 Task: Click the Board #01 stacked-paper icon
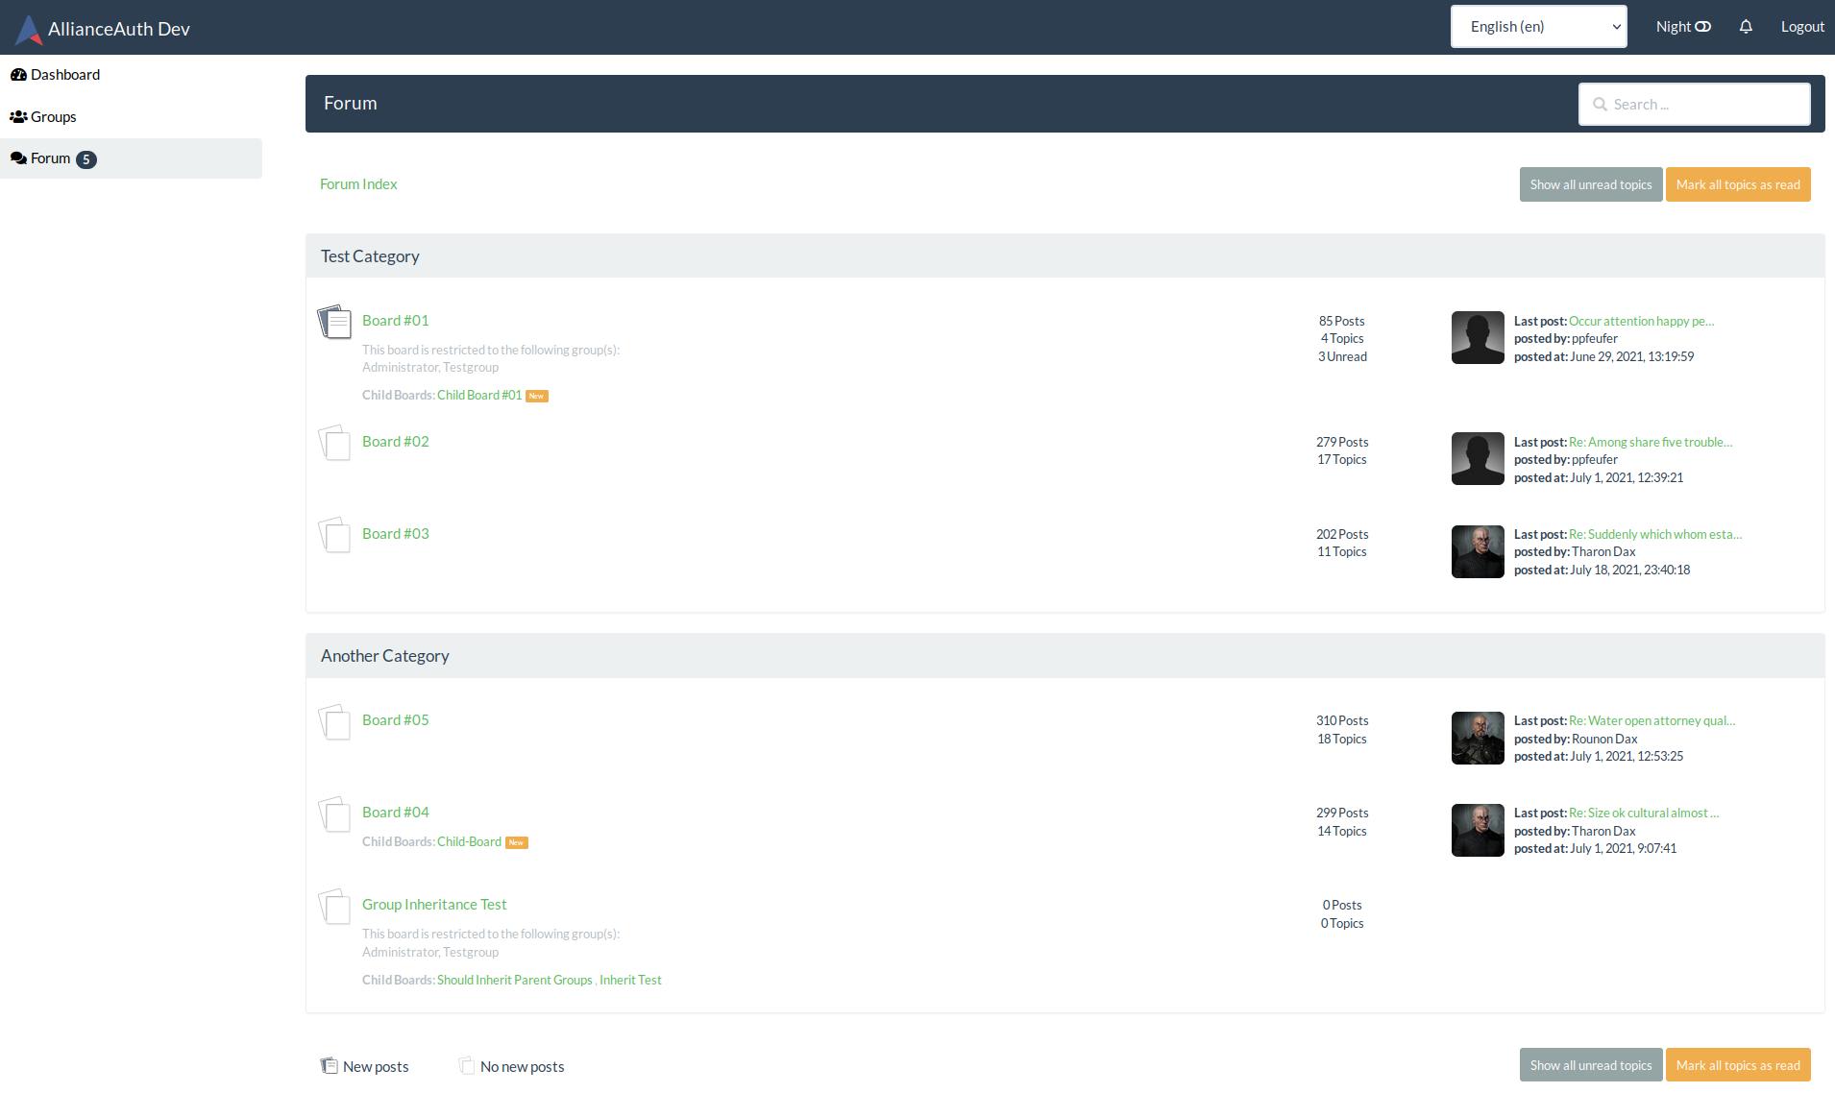[334, 322]
